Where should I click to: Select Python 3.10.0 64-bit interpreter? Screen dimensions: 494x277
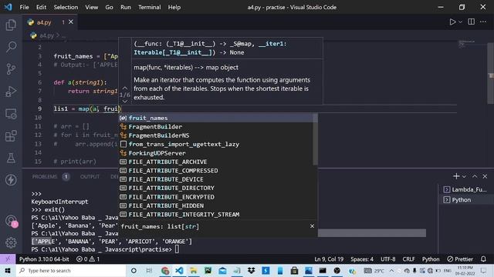(x=44, y=259)
